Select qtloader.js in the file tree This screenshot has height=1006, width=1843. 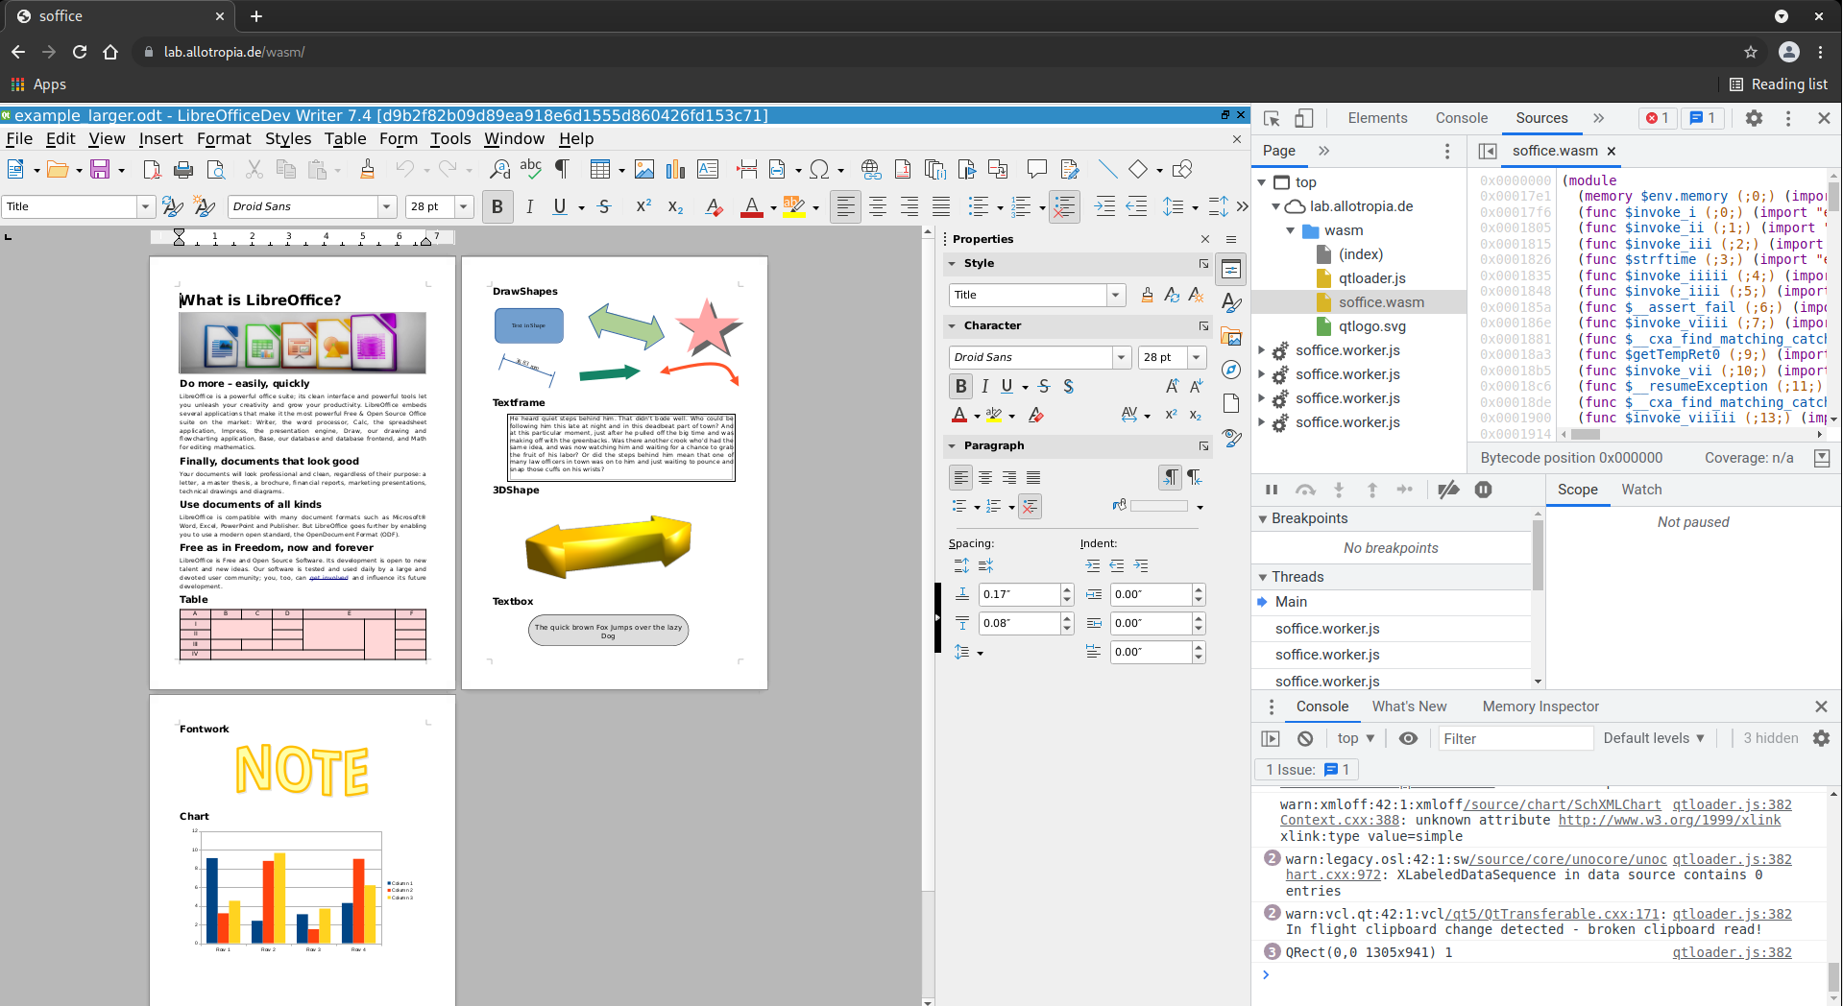(1372, 278)
